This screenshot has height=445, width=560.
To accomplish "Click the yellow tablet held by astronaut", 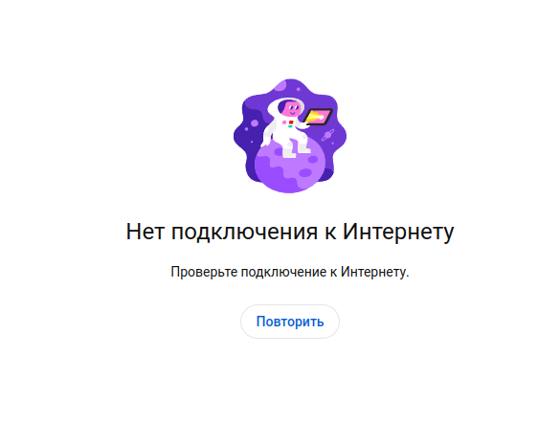I will 318,117.
